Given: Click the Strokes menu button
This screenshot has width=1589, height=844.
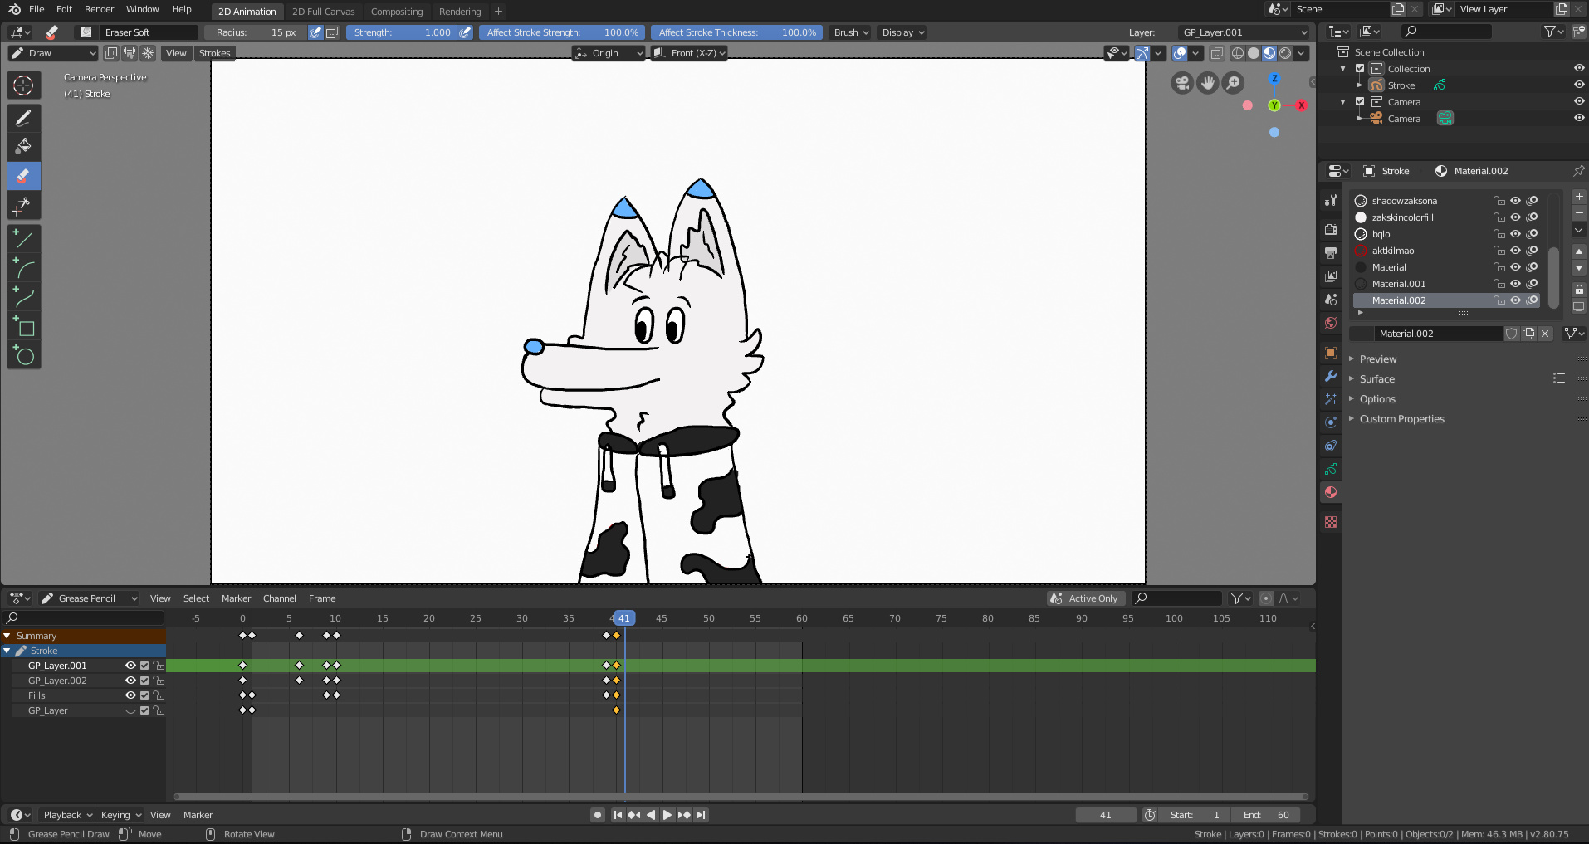Looking at the screenshot, I should (214, 53).
